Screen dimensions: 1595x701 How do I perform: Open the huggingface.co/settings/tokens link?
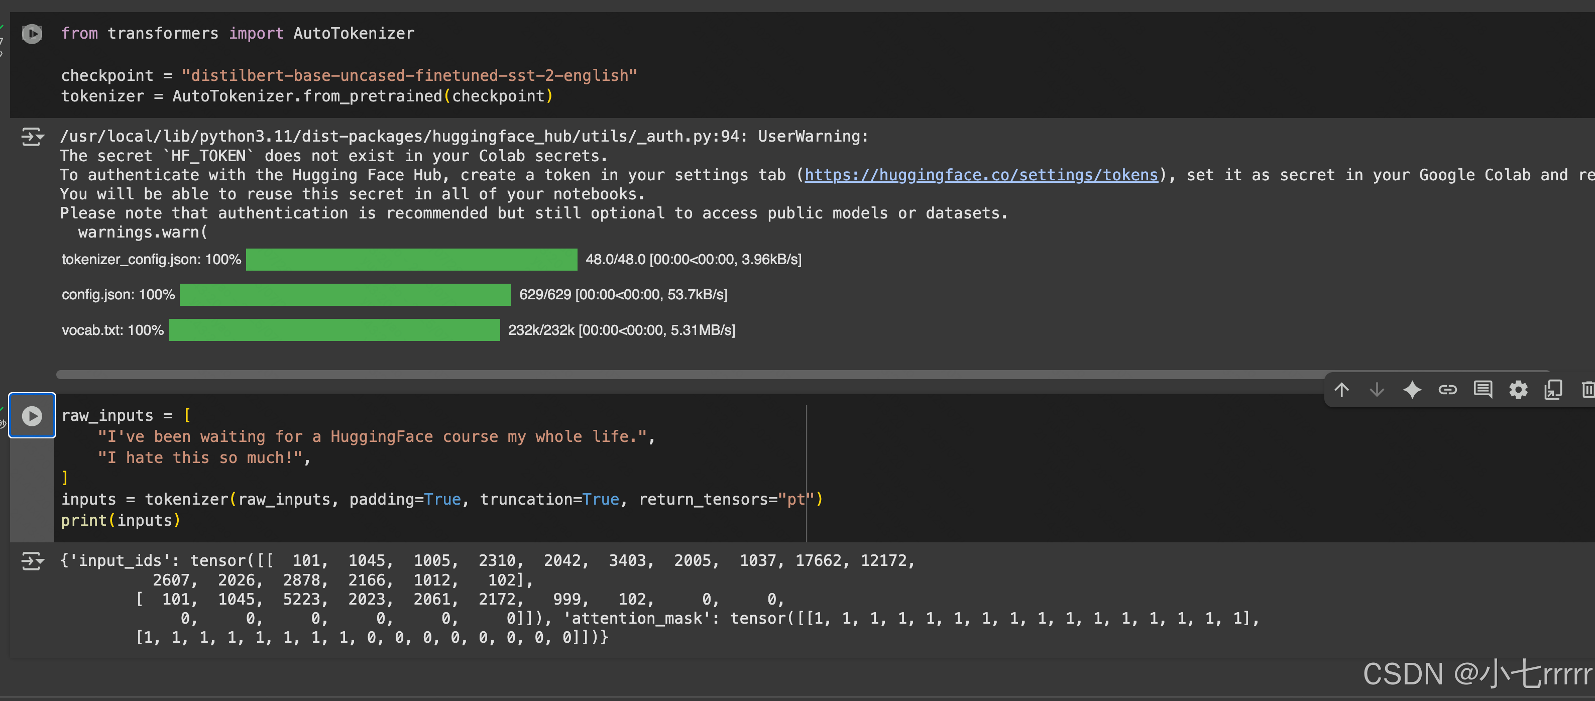point(981,175)
